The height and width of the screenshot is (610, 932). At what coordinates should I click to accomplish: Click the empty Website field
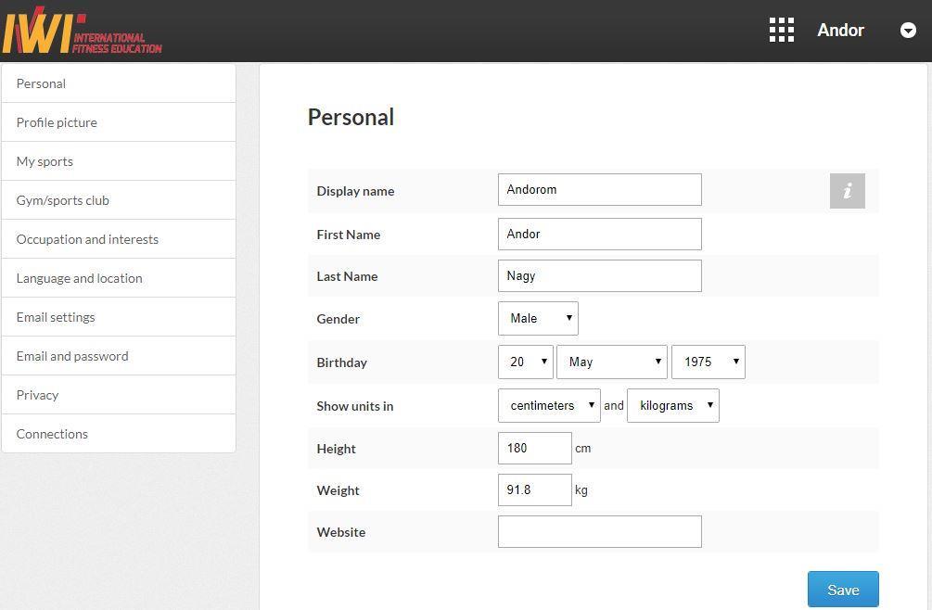600,531
